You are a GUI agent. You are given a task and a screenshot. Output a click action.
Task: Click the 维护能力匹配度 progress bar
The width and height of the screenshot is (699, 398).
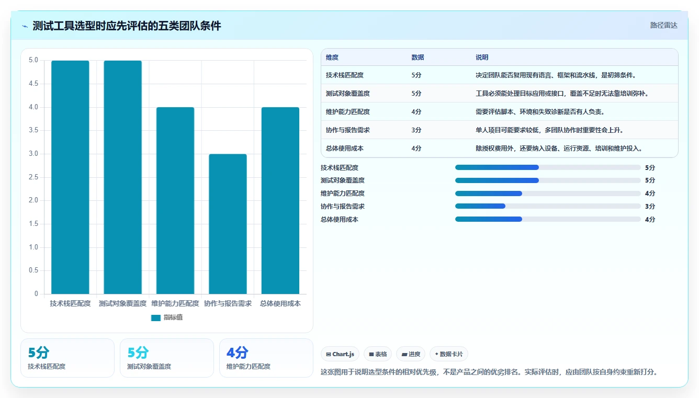[x=548, y=194]
